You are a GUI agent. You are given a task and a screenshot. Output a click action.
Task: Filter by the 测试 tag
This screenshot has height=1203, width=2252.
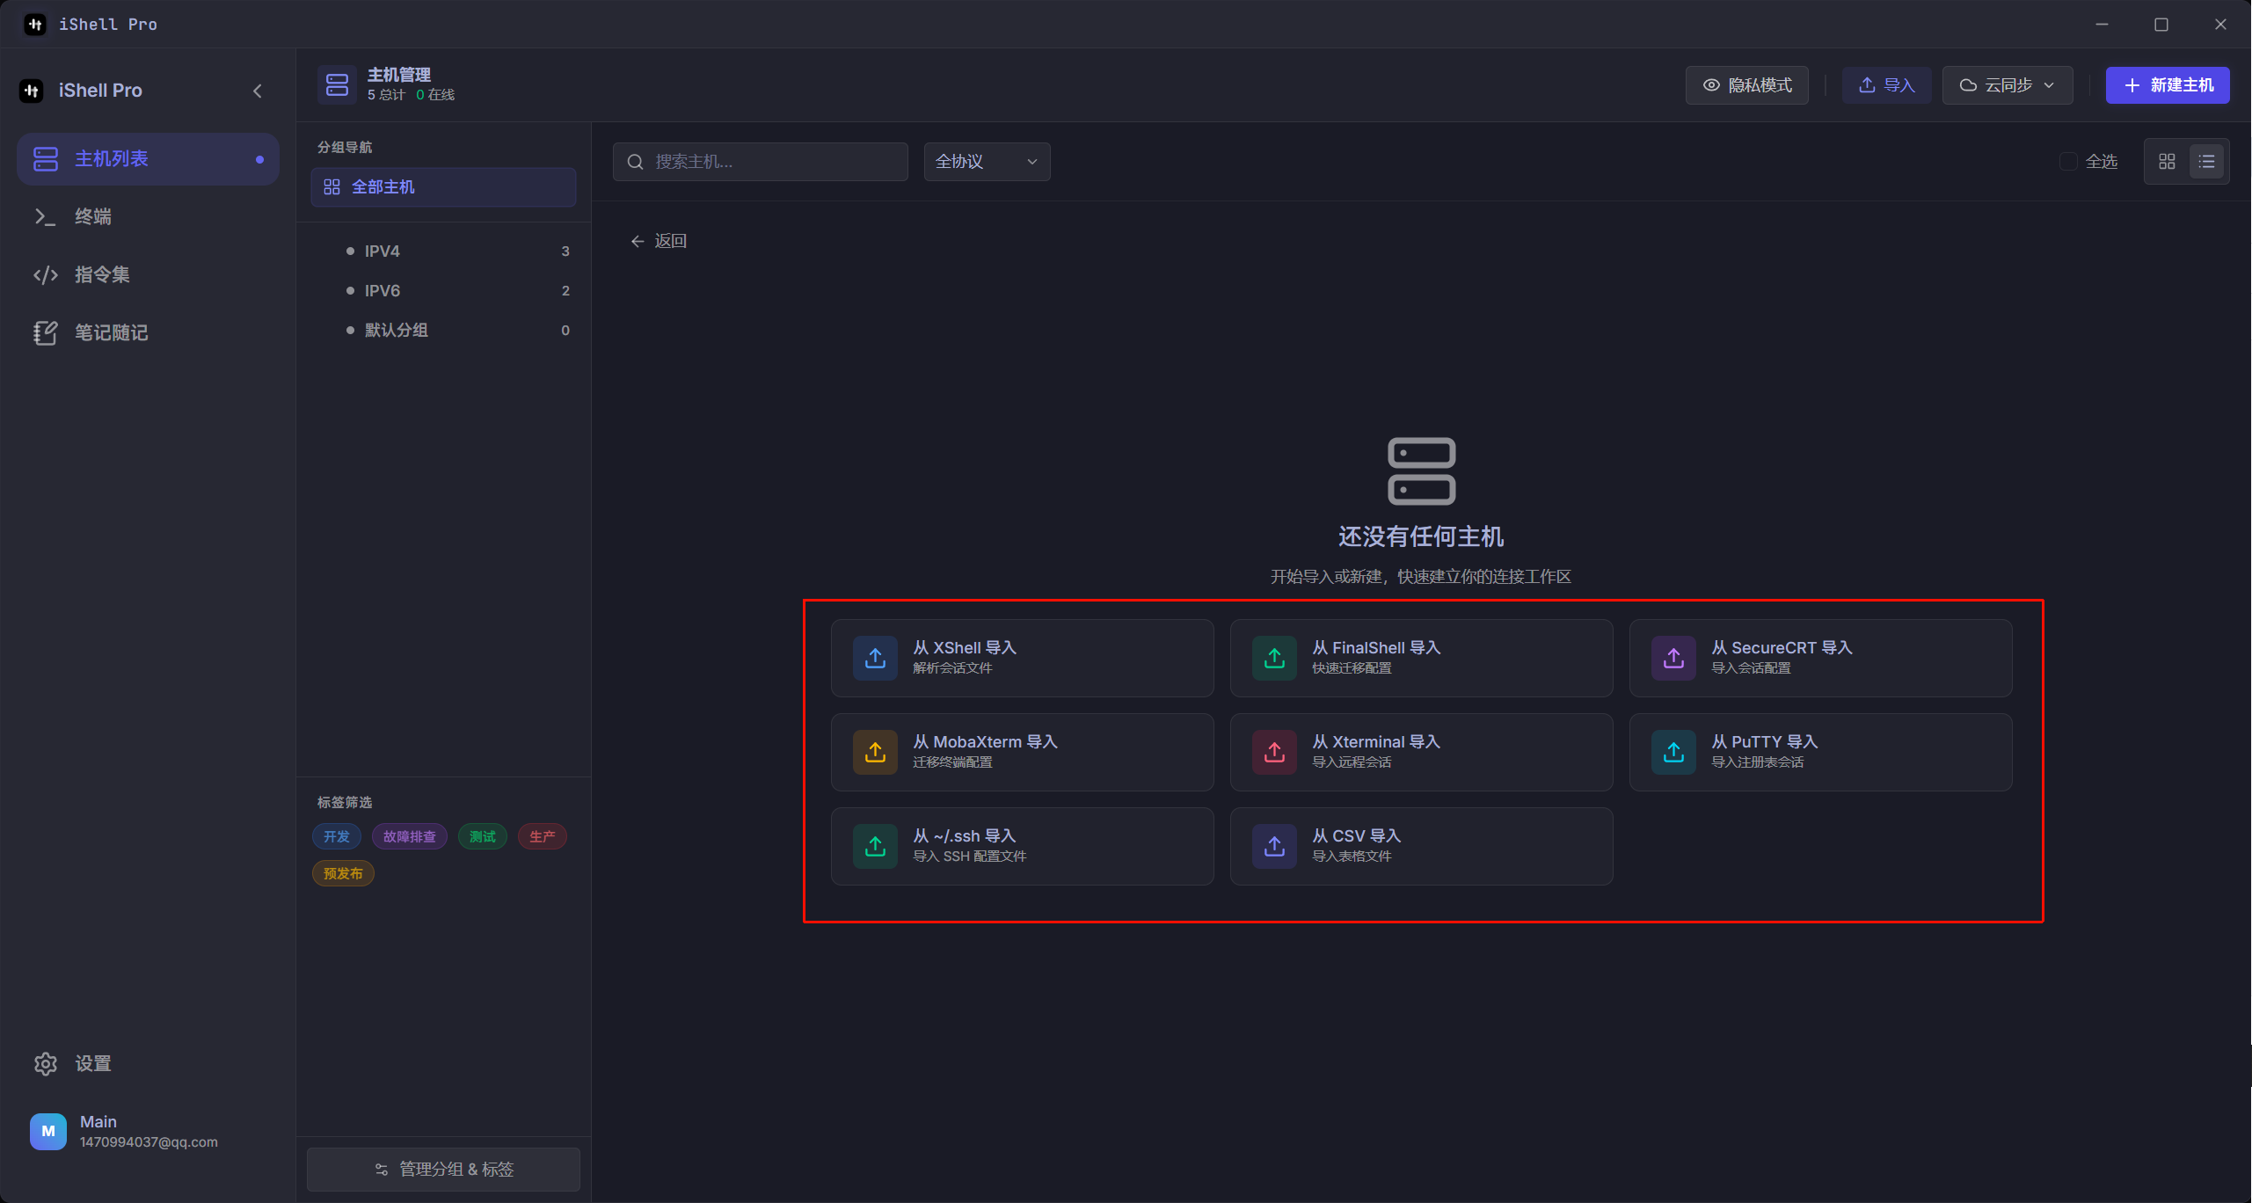pos(483,836)
